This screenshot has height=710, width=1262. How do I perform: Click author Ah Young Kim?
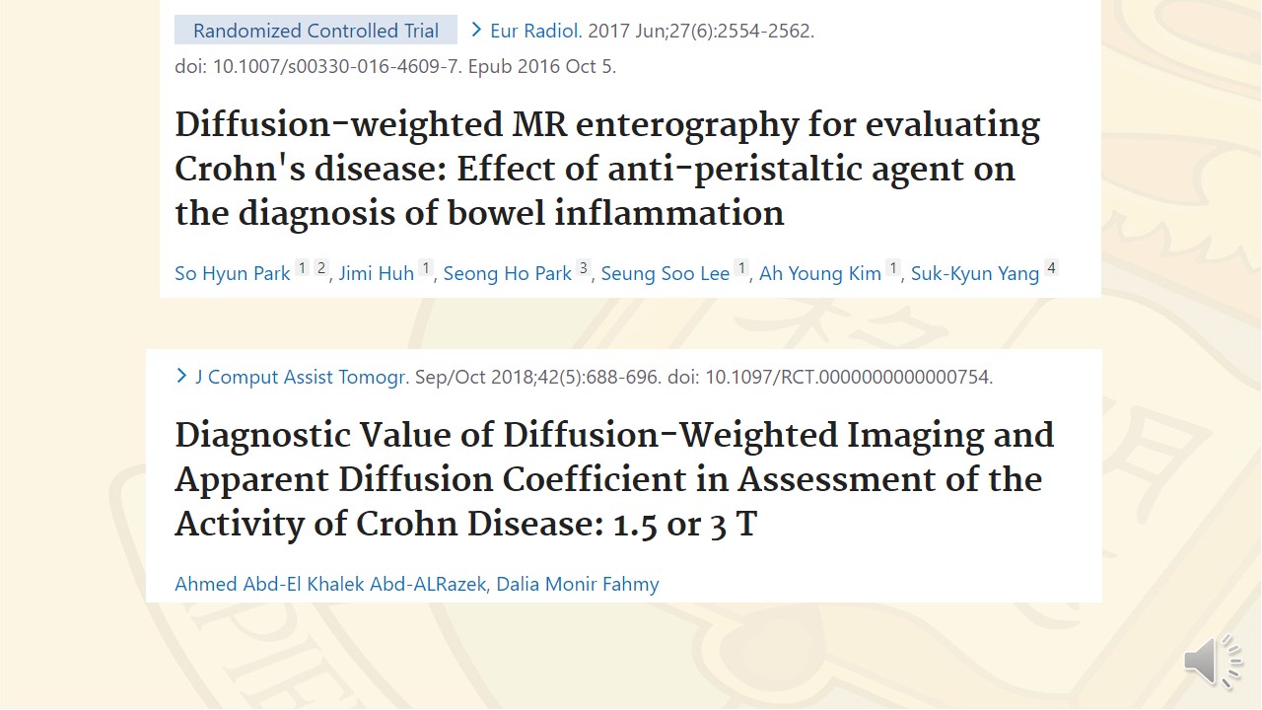click(x=820, y=273)
